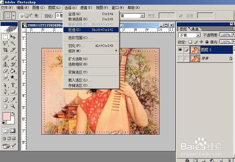Choose New Selection mode in options bar
235x162 pixels.
22,16
